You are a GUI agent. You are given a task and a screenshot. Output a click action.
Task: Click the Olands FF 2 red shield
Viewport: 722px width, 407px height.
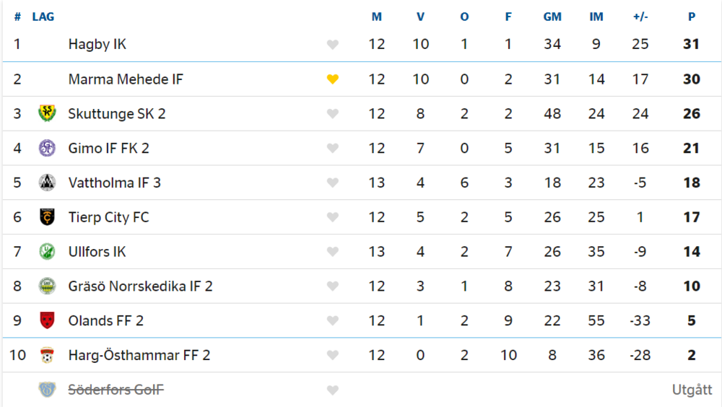coord(47,320)
